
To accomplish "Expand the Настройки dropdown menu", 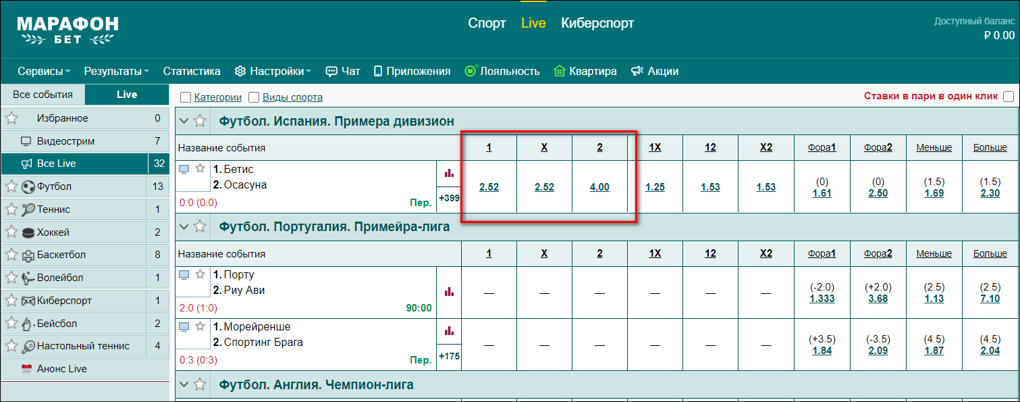I will (x=273, y=71).
